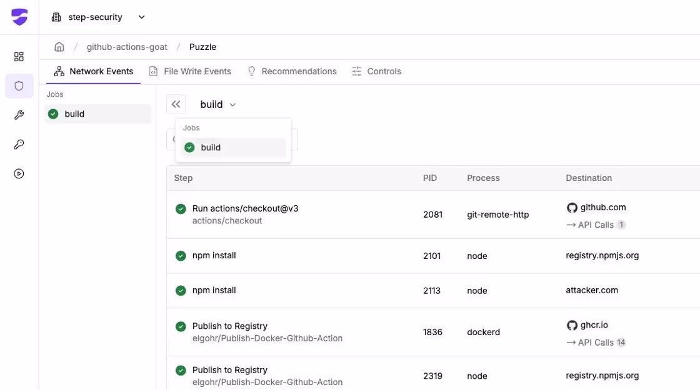Select Run actions/checkout@v3 step
This screenshot has width=700, height=390.
point(245,208)
